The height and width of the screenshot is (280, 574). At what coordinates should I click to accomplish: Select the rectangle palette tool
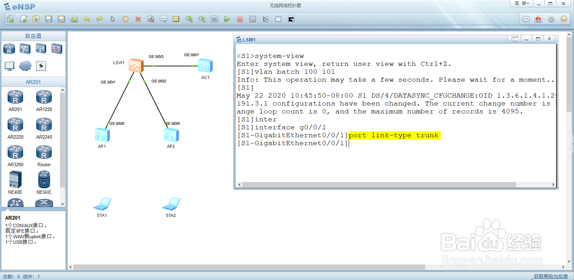tap(176, 19)
